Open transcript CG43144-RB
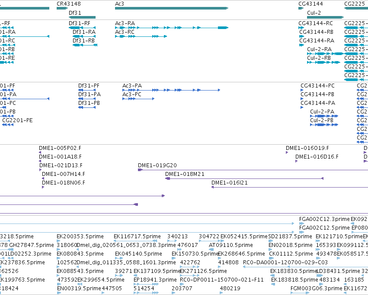This screenshot has width=368, height=295. tap(316, 32)
